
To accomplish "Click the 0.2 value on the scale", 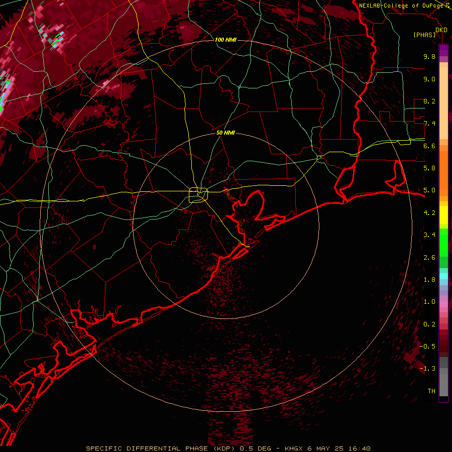I will [429, 324].
